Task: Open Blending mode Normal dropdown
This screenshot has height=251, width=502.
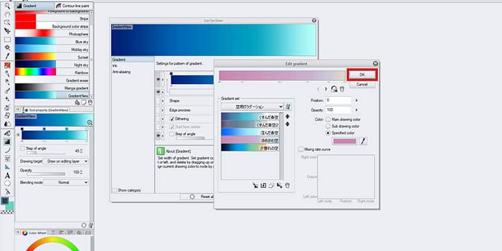Action: point(66,183)
